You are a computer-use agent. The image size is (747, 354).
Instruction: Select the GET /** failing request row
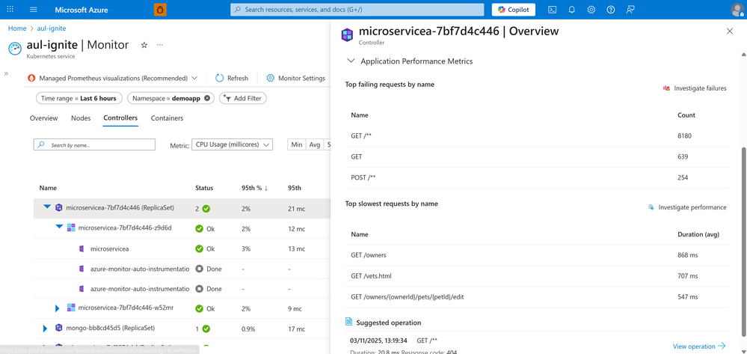pyautogui.click(x=538, y=136)
